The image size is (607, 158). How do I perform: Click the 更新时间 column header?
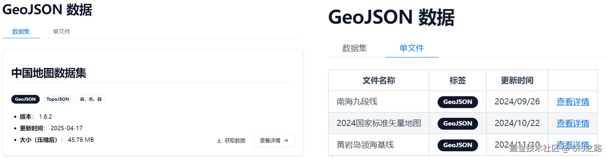(517, 81)
